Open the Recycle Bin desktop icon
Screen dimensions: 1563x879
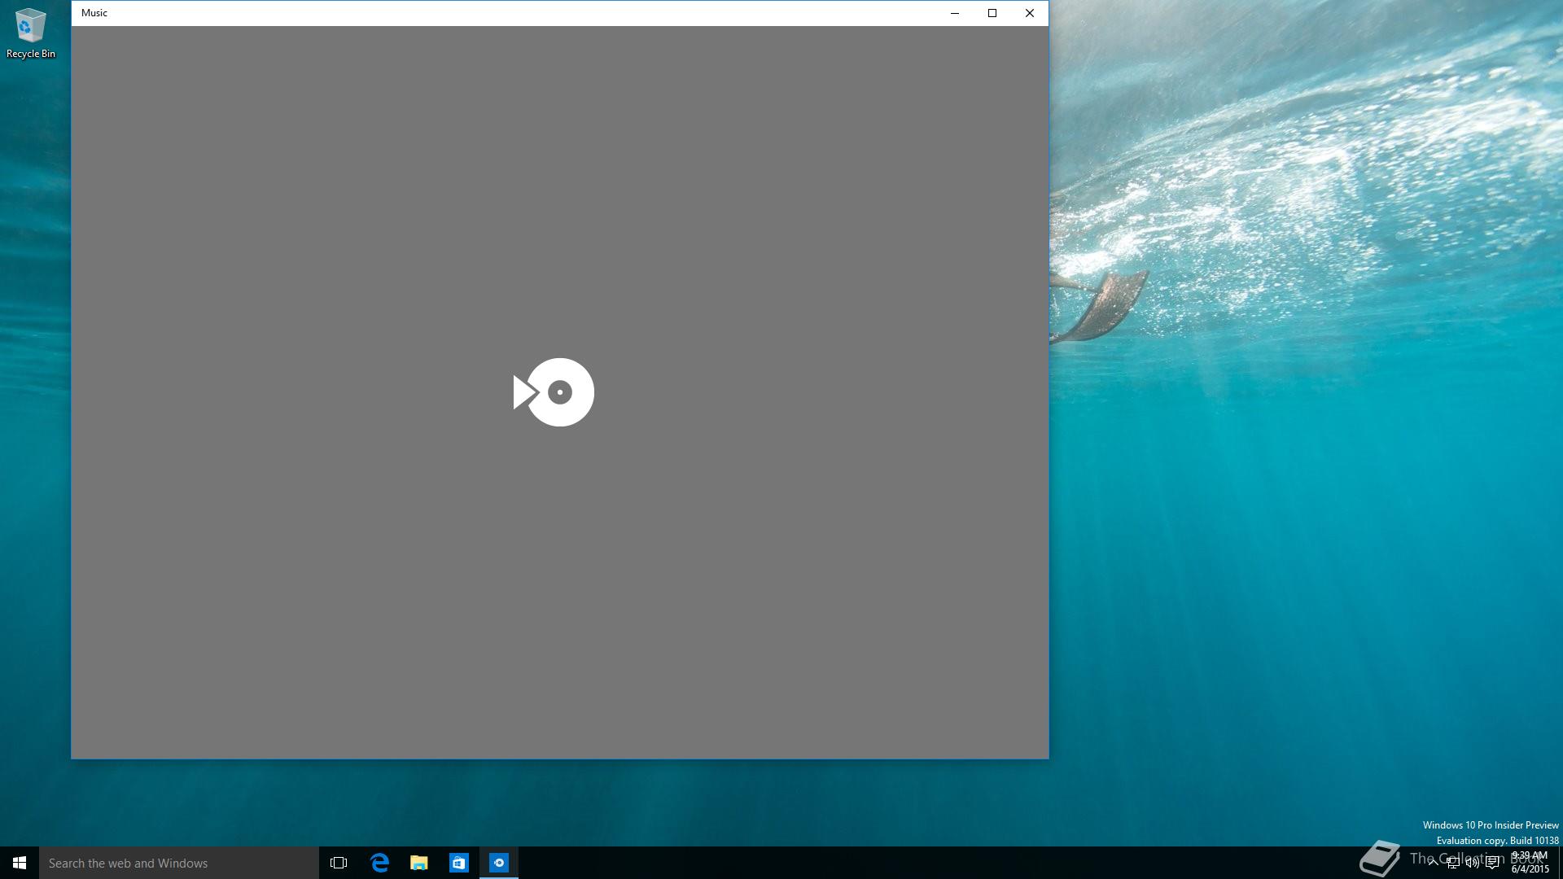30,33
